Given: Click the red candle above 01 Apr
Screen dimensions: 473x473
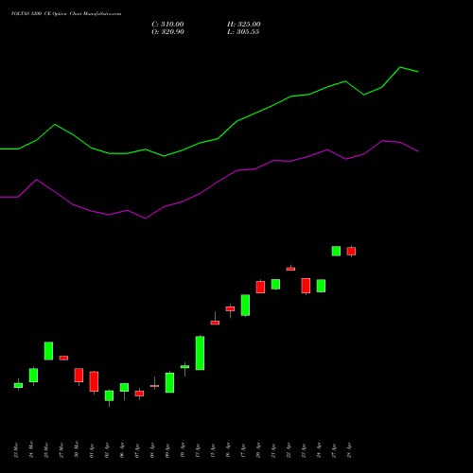Looking at the screenshot, I should click(94, 381).
